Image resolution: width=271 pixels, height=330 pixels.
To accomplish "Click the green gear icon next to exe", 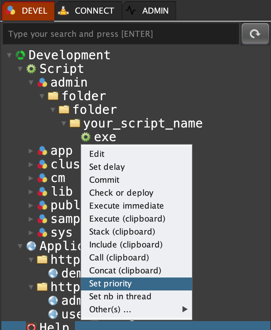I will [x=85, y=137].
